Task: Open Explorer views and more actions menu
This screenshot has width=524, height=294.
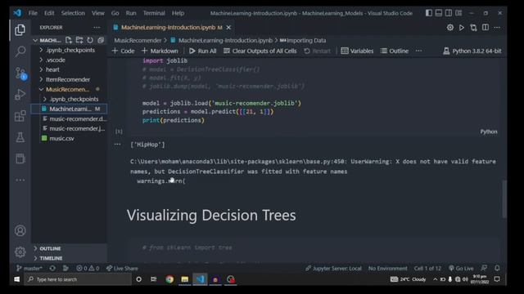Action: [x=97, y=27]
